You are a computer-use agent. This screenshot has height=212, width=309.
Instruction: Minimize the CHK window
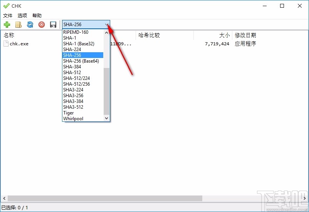click(x=265, y=6)
